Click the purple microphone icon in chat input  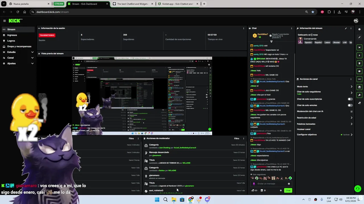(254, 184)
